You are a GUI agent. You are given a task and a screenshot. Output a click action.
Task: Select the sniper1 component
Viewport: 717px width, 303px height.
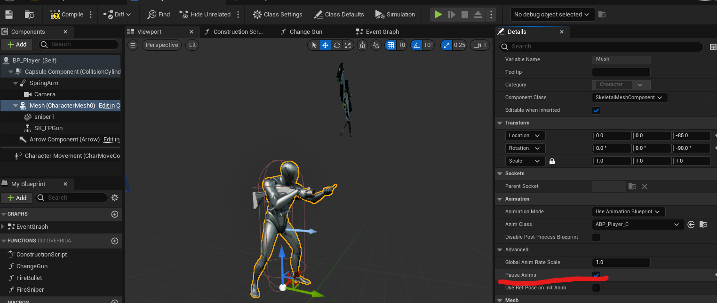44,117
